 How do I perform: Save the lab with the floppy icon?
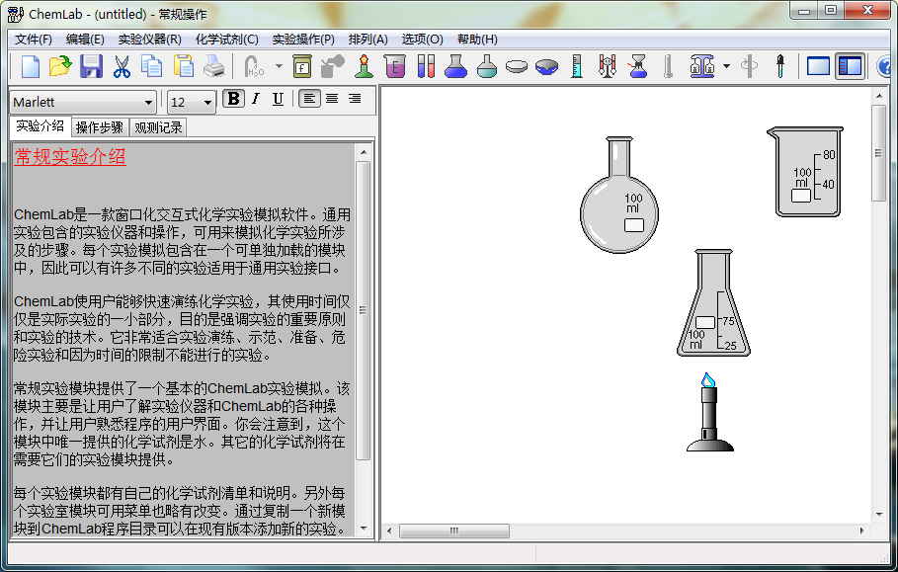(91, 66)
